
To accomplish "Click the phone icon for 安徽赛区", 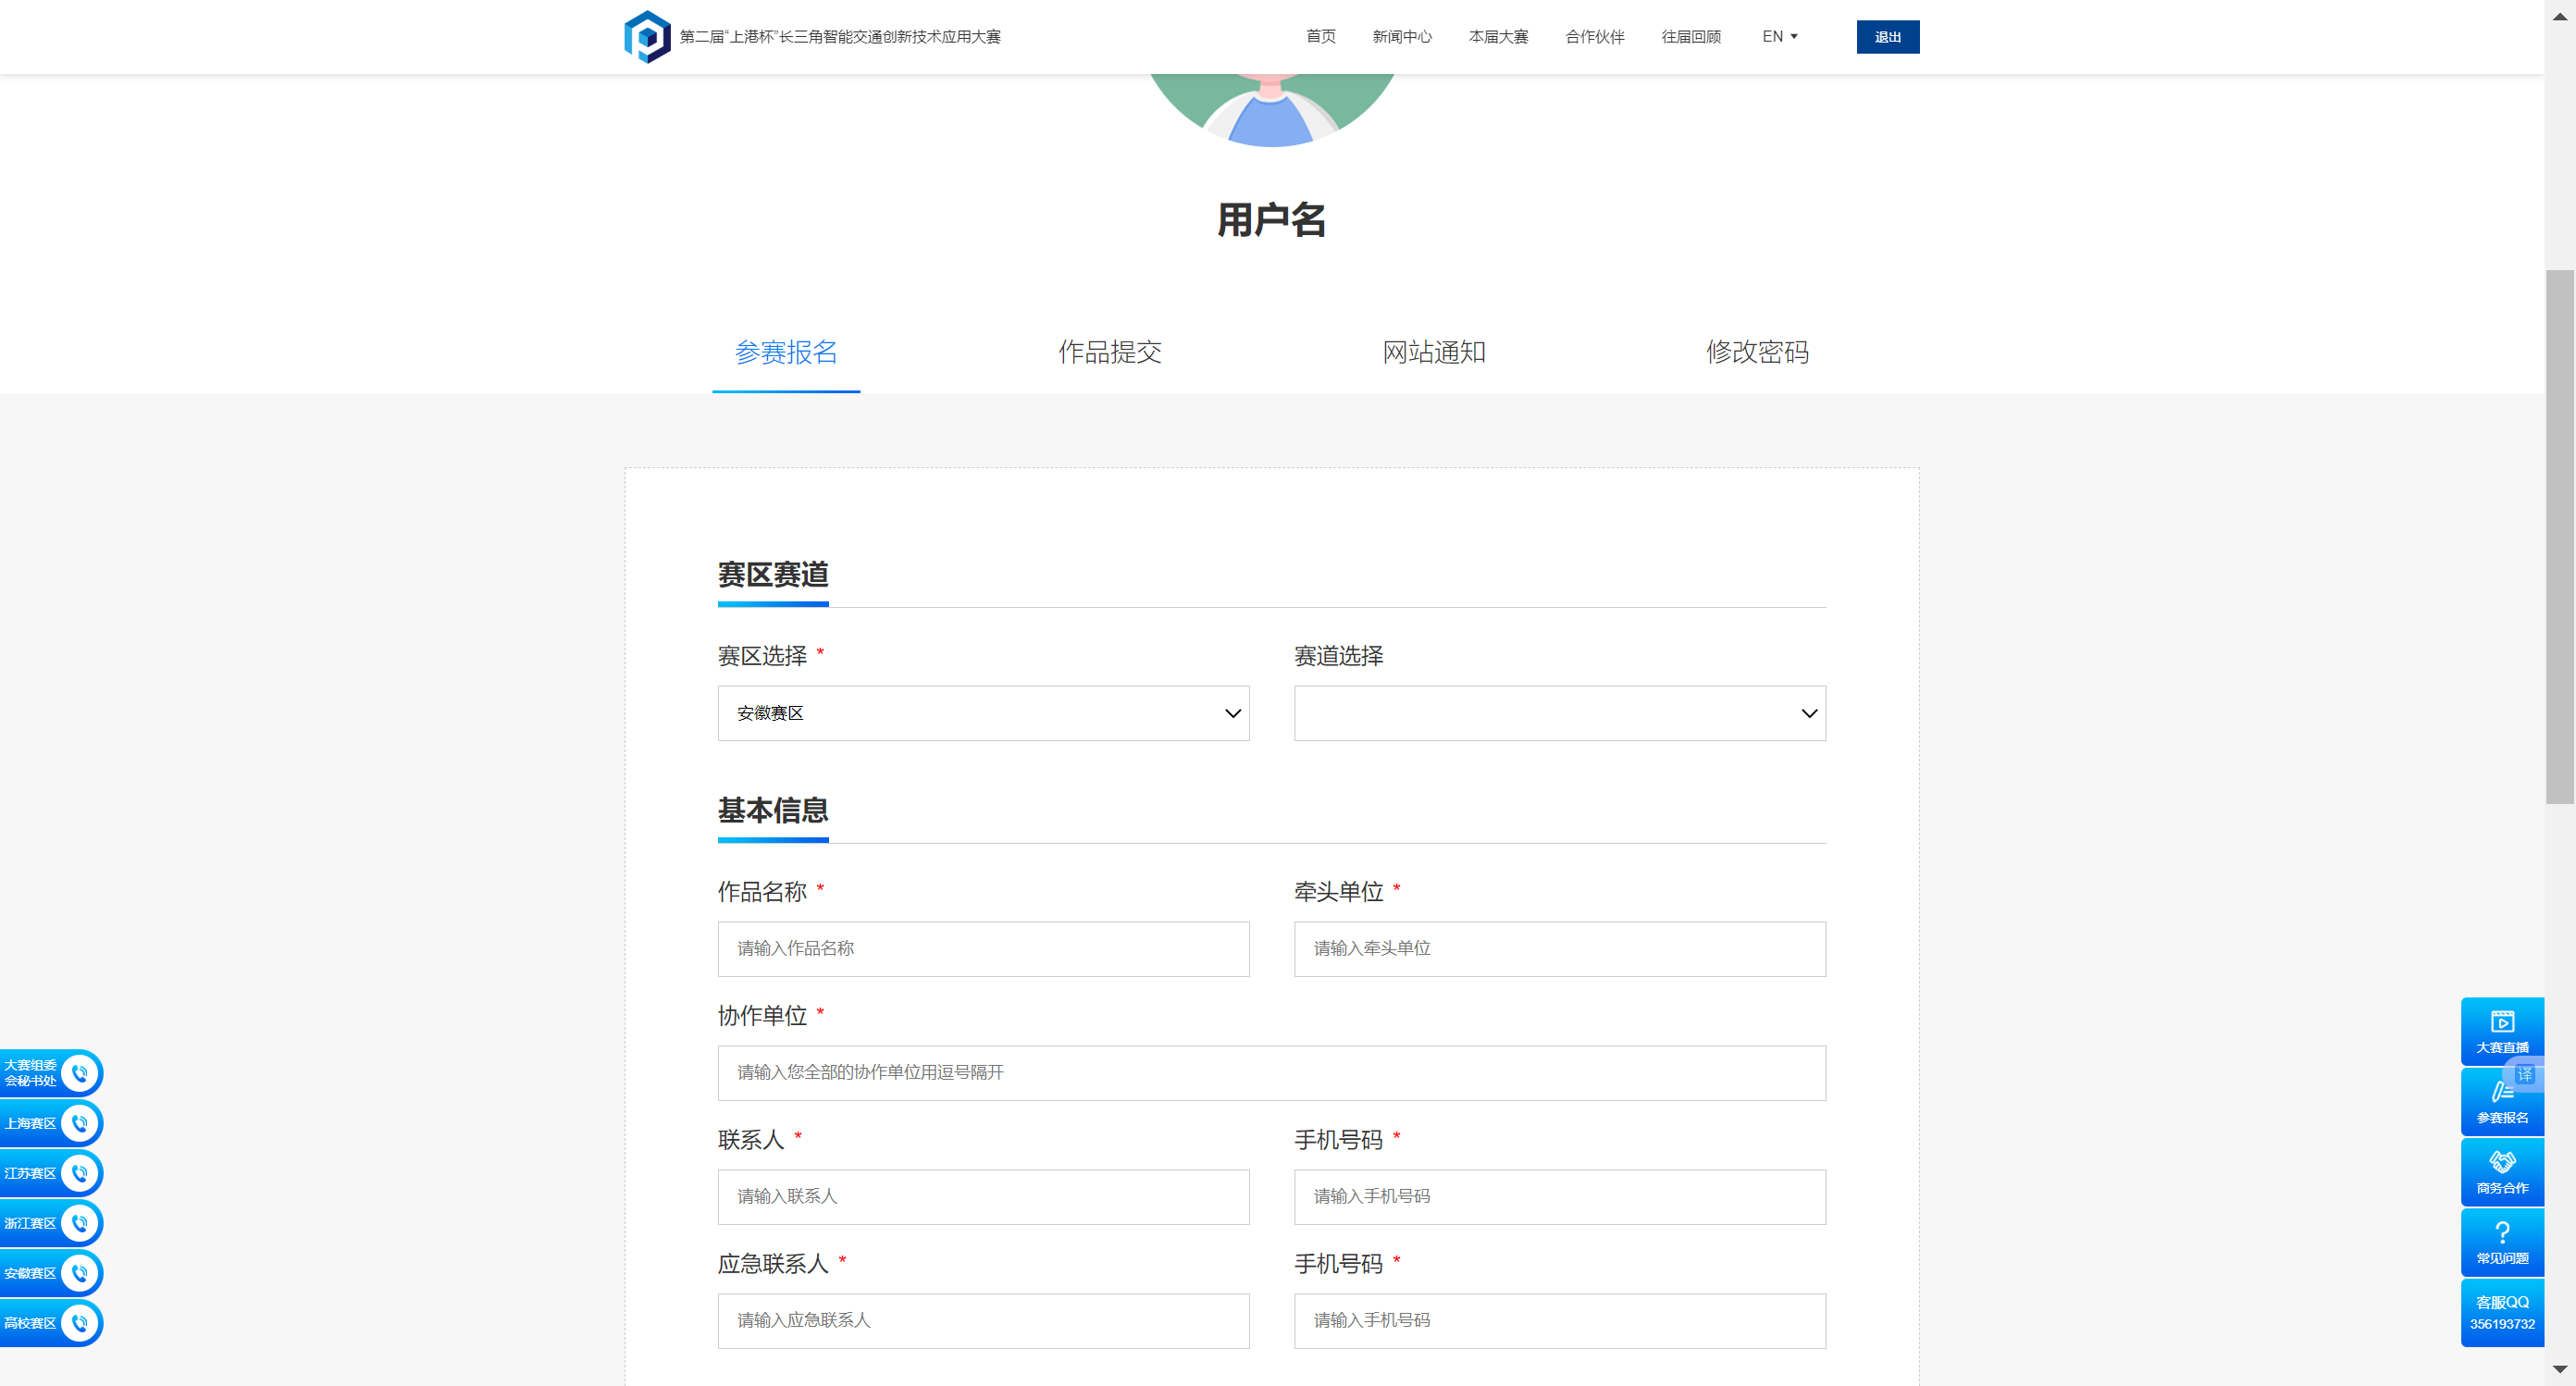I will pos(79,1273).
